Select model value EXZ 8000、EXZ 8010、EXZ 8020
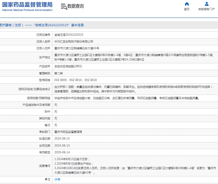The height and width of the screenshot is (184, 218). 76,80
